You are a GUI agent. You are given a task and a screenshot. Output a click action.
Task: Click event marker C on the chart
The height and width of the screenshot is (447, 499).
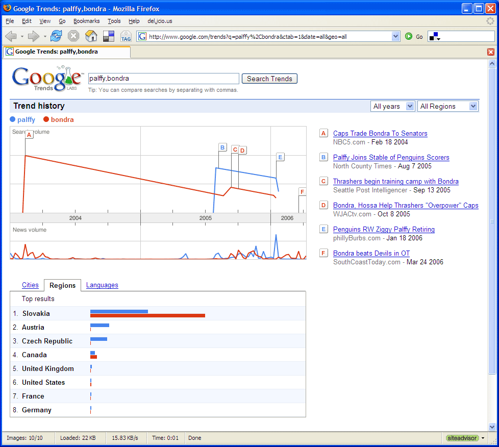235,150
